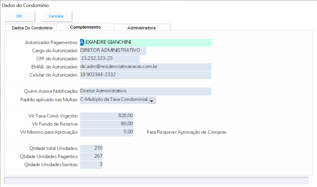Image resolution: width=317 pixels, height=187 pixels.
Task: Click the C-Multiplo da Taxa Condominial combo box
Action: coord(114,100)
